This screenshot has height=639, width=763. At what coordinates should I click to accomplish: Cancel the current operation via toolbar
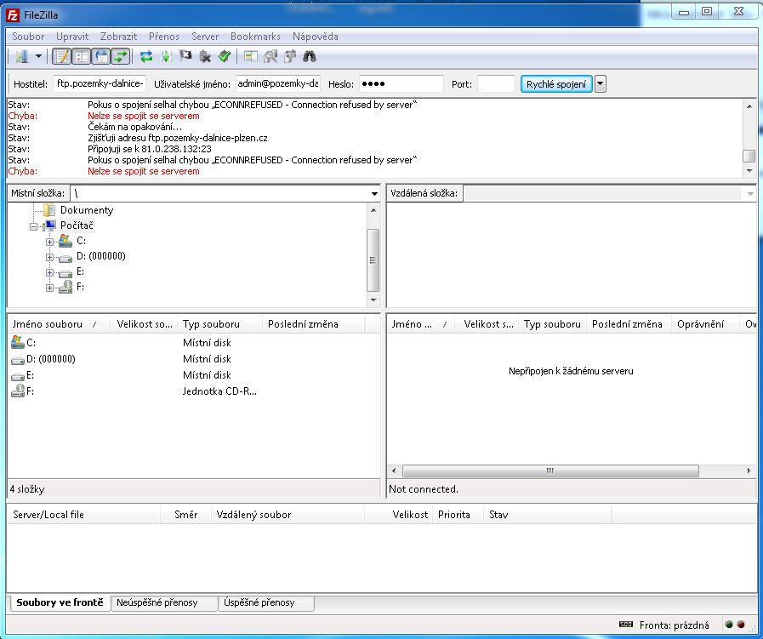tap(185, 56)
